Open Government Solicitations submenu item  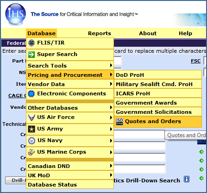[x=158, y=112]
